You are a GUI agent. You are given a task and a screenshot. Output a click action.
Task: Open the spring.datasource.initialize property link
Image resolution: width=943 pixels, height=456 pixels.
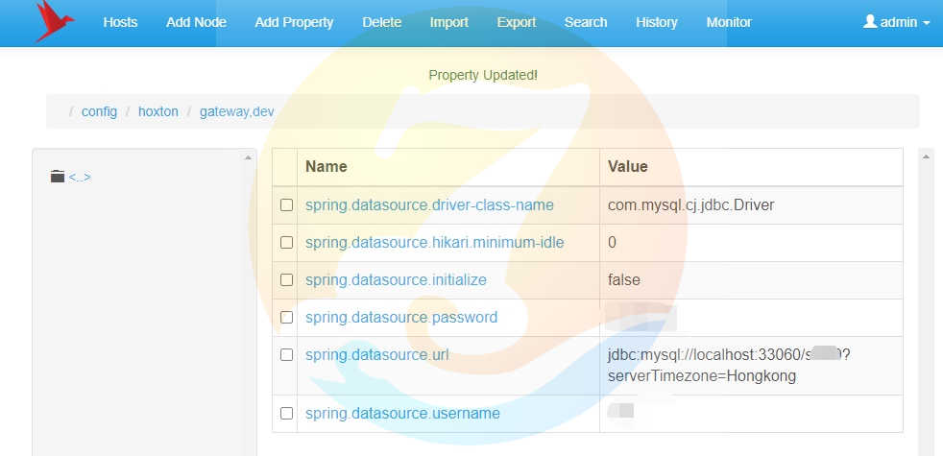[x=396, y=279]
